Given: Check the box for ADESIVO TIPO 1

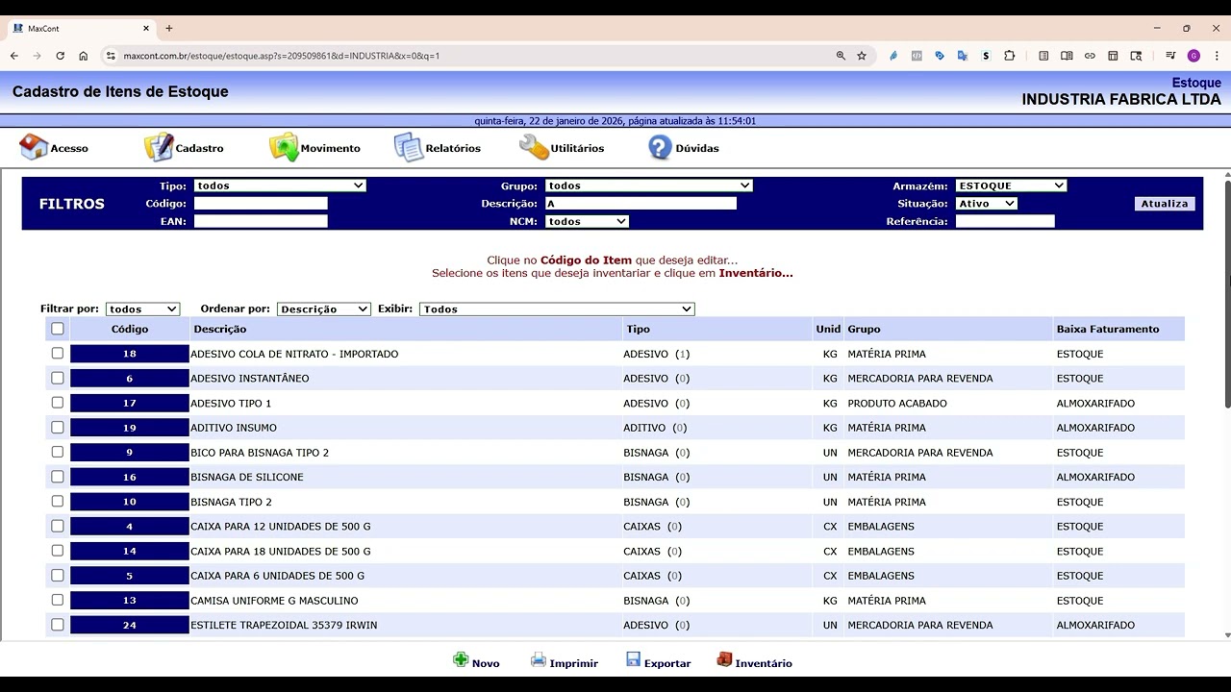Looking at the screenshot, I should coord(58,403).
